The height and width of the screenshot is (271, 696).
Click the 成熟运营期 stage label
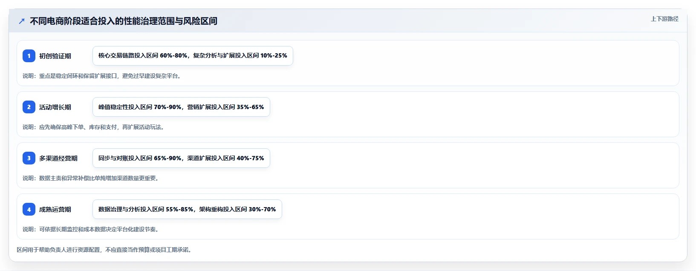tap(55, 209)
